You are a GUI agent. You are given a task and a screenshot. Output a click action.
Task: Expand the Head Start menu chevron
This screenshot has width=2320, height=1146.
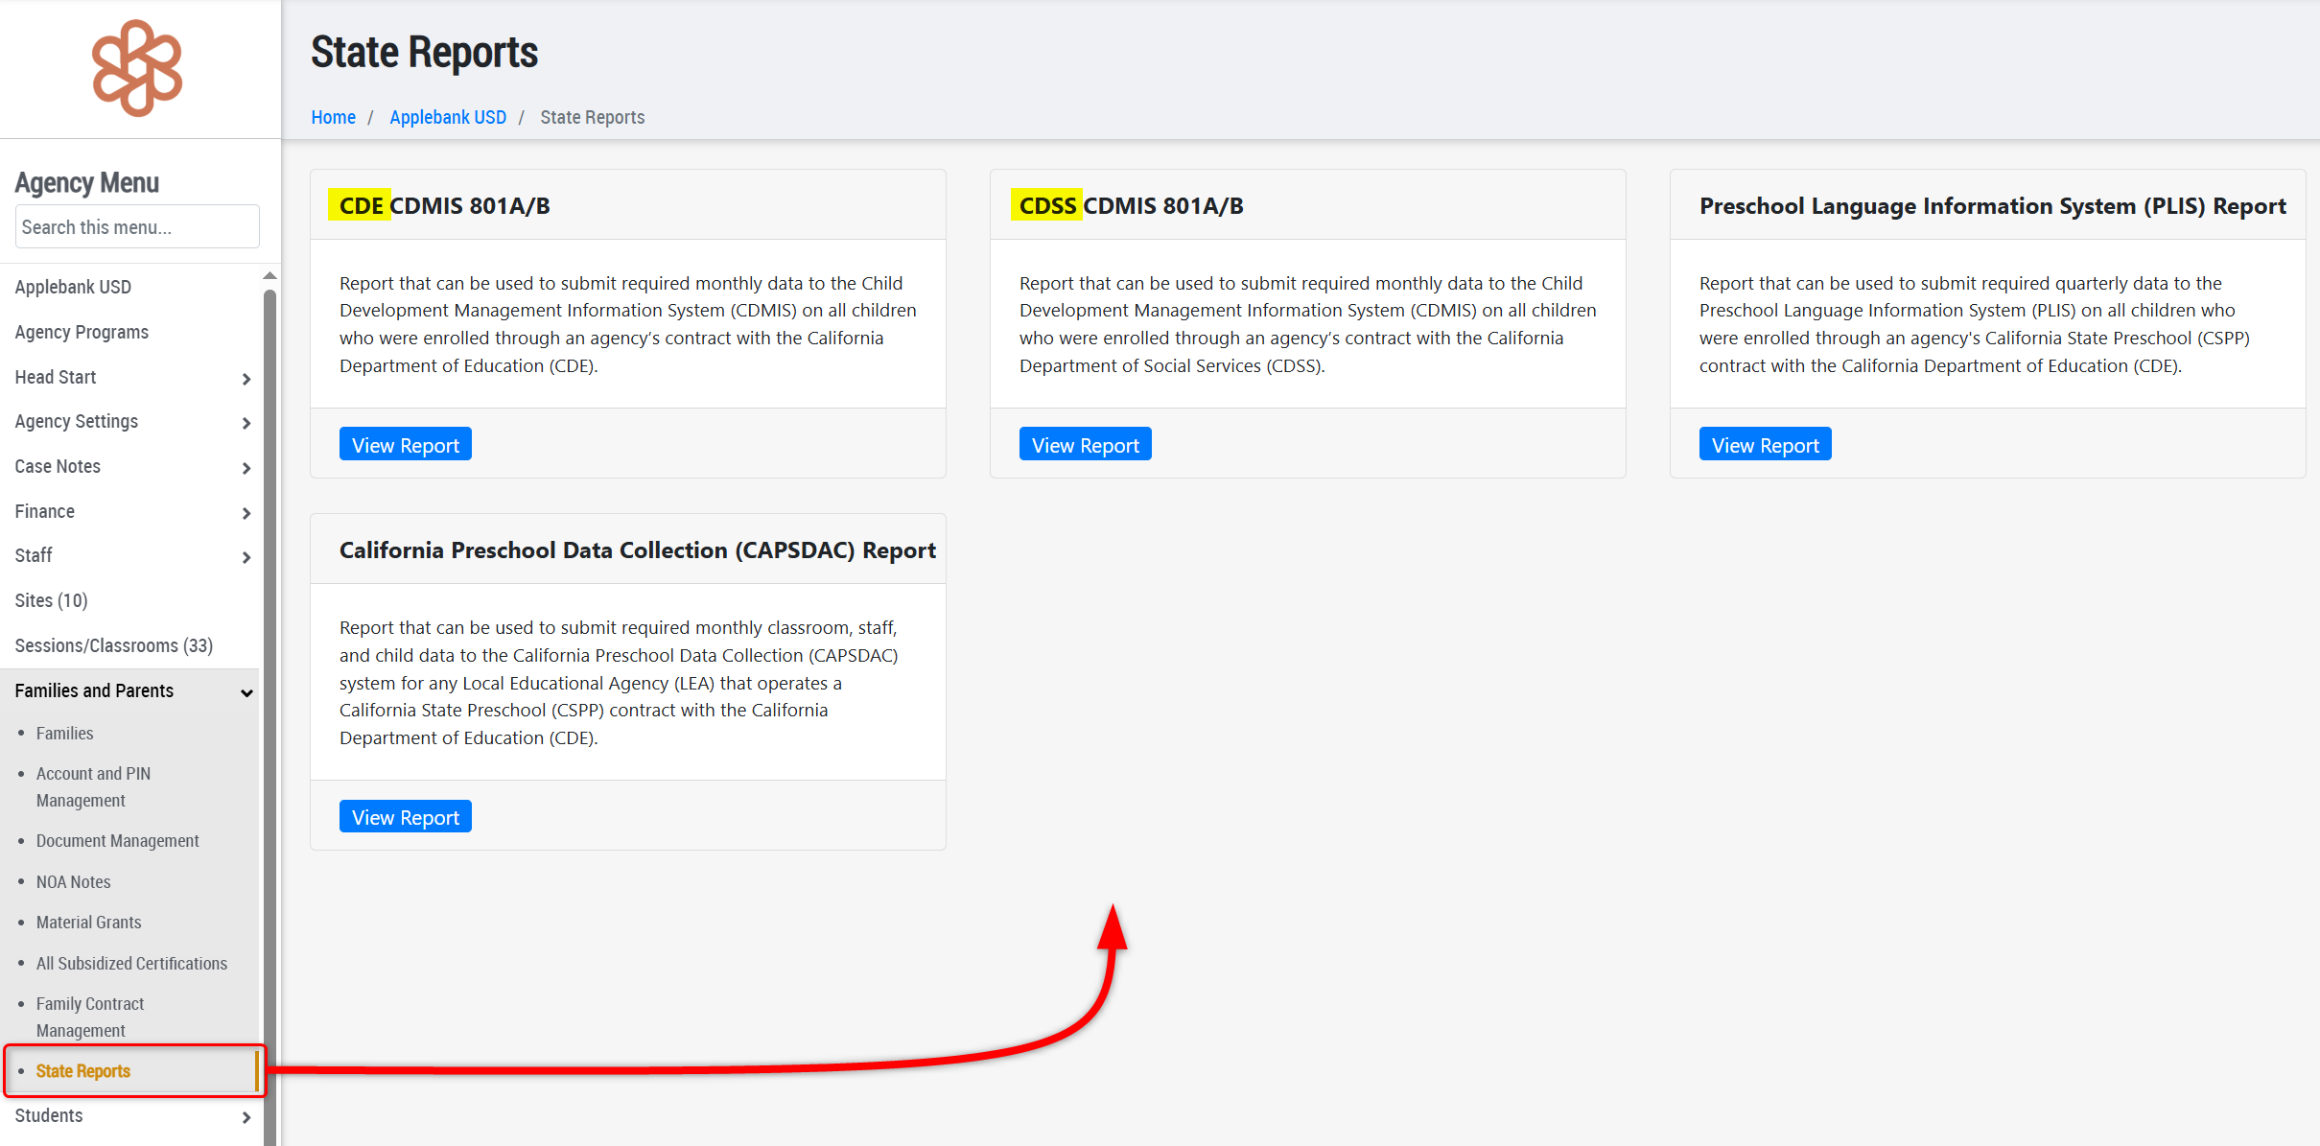pyautogui.click(x=246, y=379)
